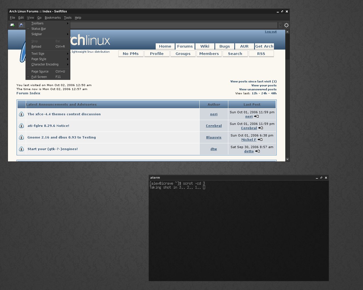Open the Profile page button
Viewport: 363px width, 290px height.
point(157,54)
